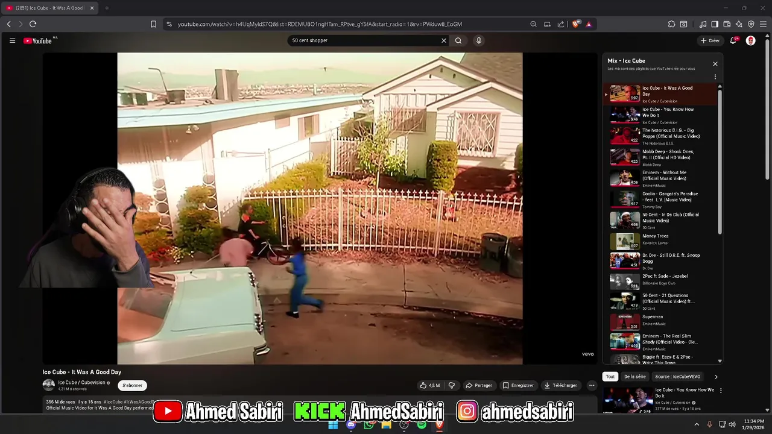Open Brave Rewards triangle icon
Image resolution: width=772 pixels, height=434 pixels.
point(589,24)
